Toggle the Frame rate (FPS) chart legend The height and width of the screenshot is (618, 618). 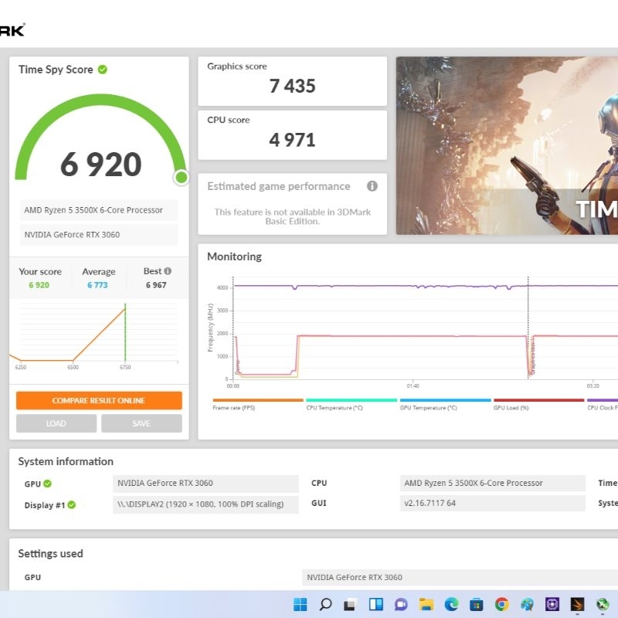tap(257, 405)
